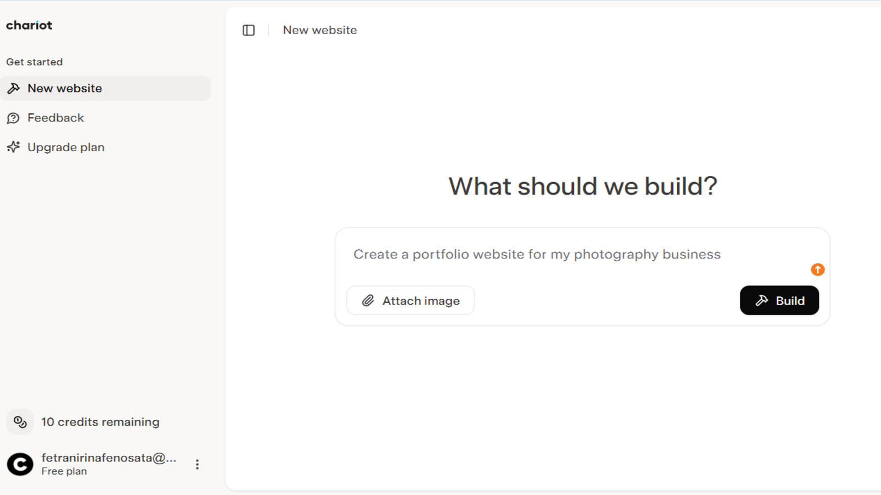
Task: Click the credits coin icon
Action: coord(20,422)
